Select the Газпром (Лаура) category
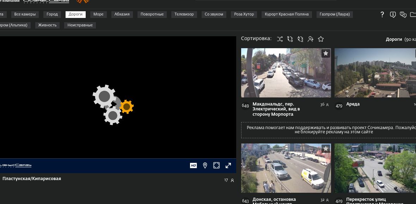The image size is (416, 204). [x=335, y=14]
